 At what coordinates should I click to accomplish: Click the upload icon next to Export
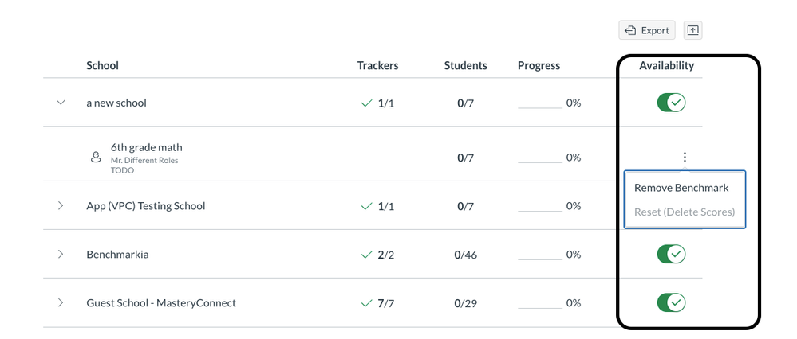pos(692,30)
